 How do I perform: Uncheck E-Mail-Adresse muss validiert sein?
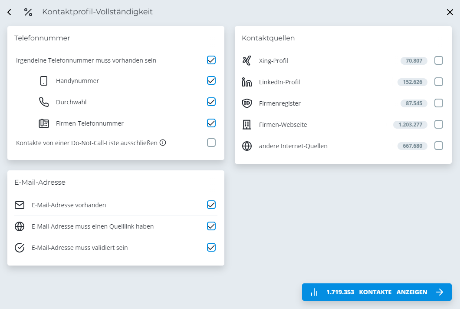point(211,247)
